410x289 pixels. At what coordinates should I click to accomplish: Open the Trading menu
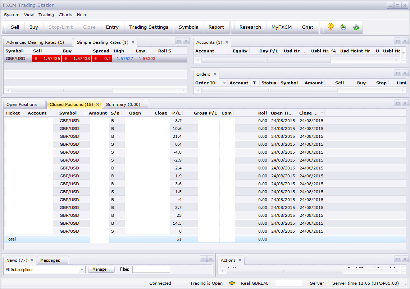tap(46, 15)
